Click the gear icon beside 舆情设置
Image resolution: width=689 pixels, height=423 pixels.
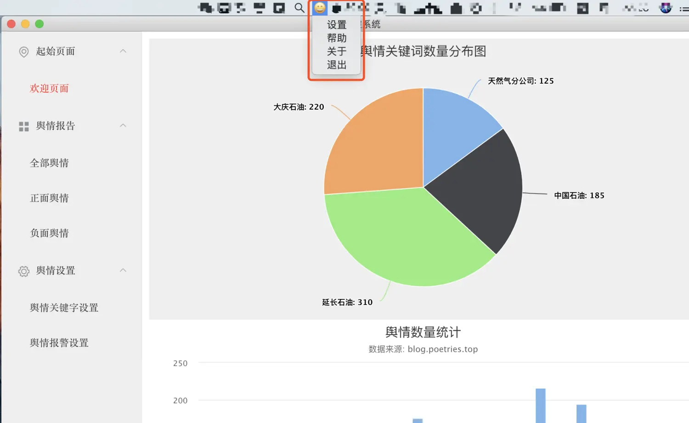click(x=24, y=271)
